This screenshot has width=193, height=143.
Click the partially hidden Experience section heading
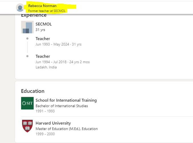click(34, 16)
